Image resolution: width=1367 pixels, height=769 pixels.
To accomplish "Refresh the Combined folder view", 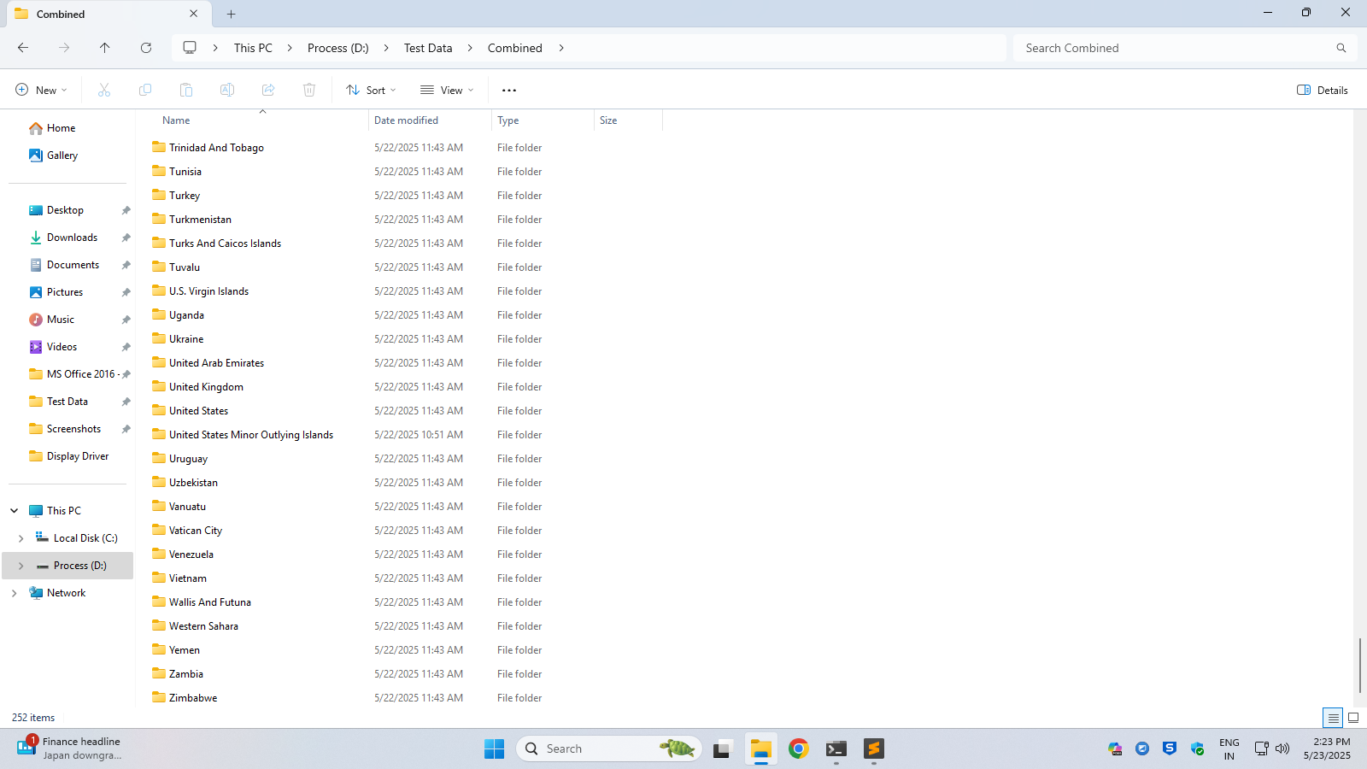I will click(146, 48).
